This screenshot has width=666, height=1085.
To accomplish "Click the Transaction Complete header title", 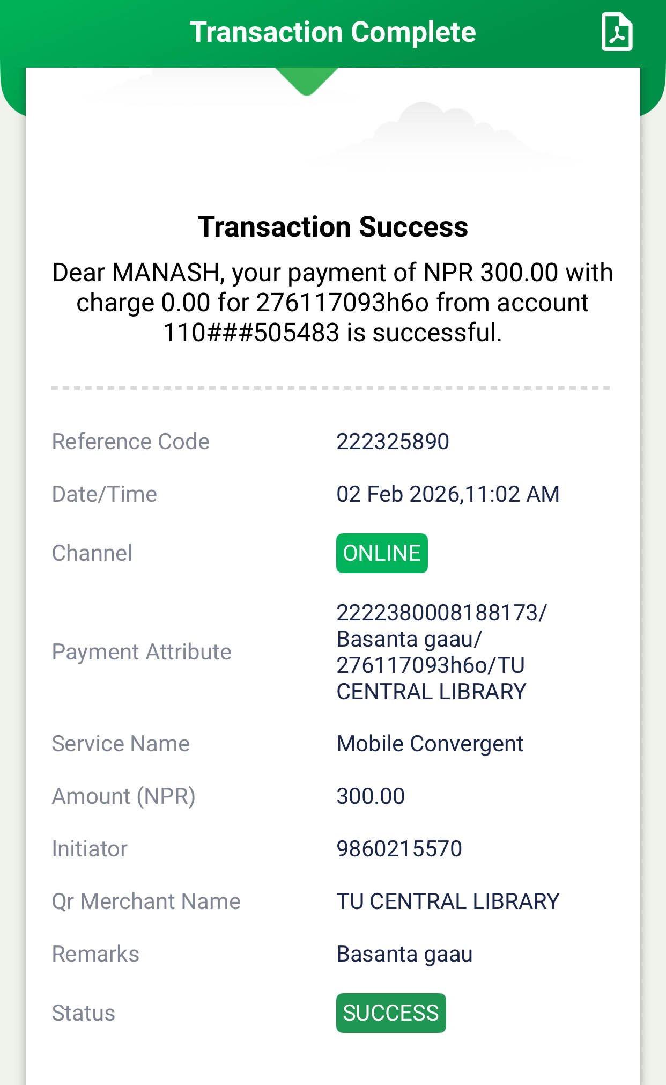I will coord(332,32).
